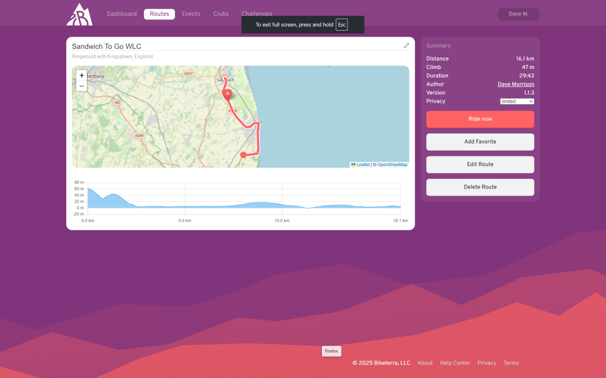This screenshot has width=606, height=378.
Task: Open the Privacy dropdown set to limited
Action: (x=517, y=102)
